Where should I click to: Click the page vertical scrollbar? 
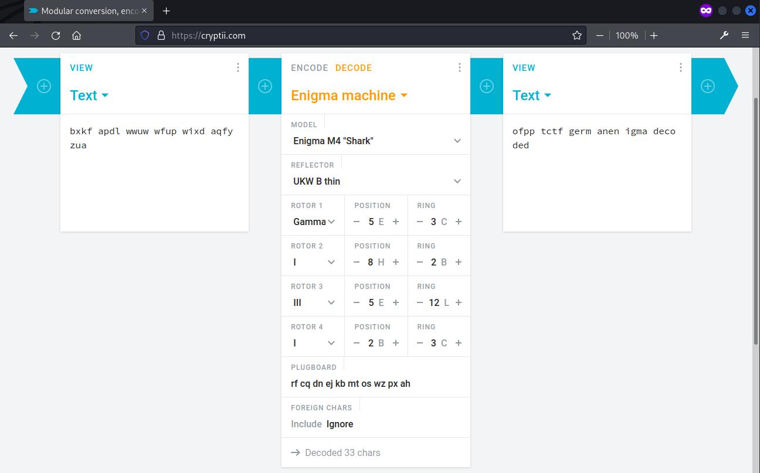click(756, 221)
